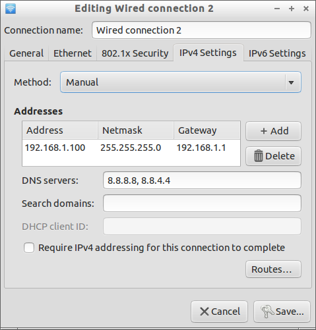
Task: Edit the Connection name field
Action: point(201,30)
